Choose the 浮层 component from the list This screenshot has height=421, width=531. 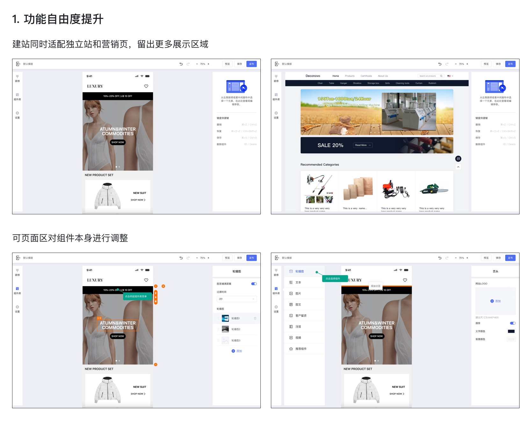(298, 327)
